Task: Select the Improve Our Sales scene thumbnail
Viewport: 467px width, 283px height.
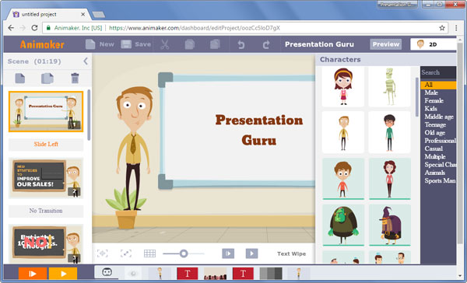Action: pyautogui.click(x=46, y=178)
